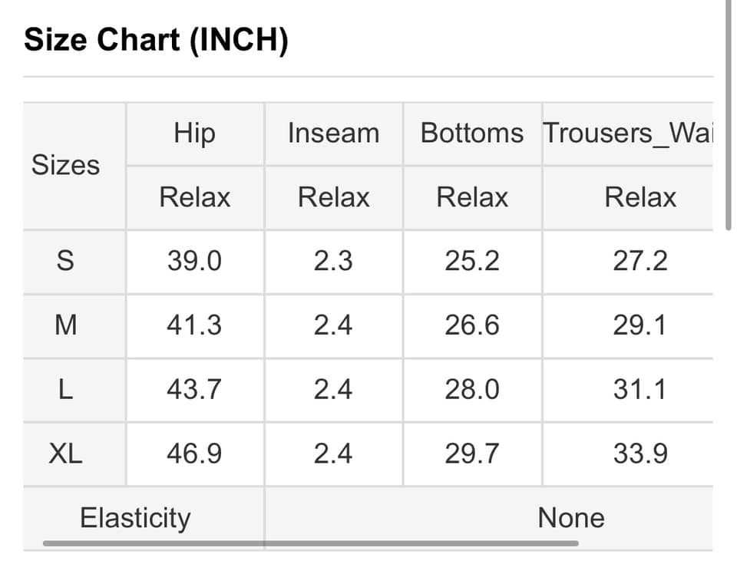This screenshot has height=574, width=737.
Task: Select the Inseam column header
Action: [x=333, y=134]
